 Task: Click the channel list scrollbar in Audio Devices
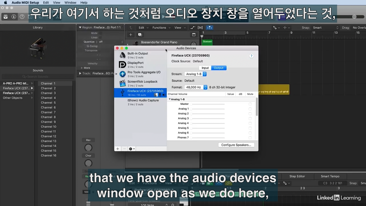point(256,107)
